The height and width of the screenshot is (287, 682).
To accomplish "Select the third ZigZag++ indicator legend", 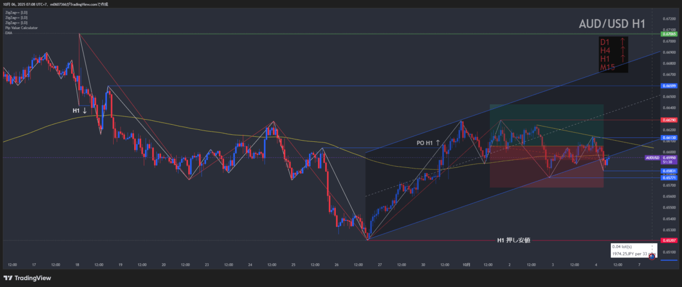I will coord(15,22).
